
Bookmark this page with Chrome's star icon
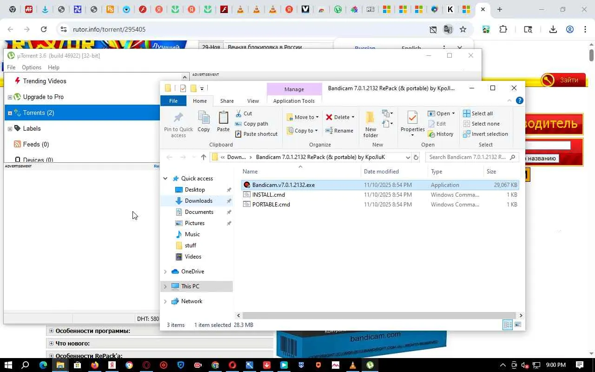point(463,29)
